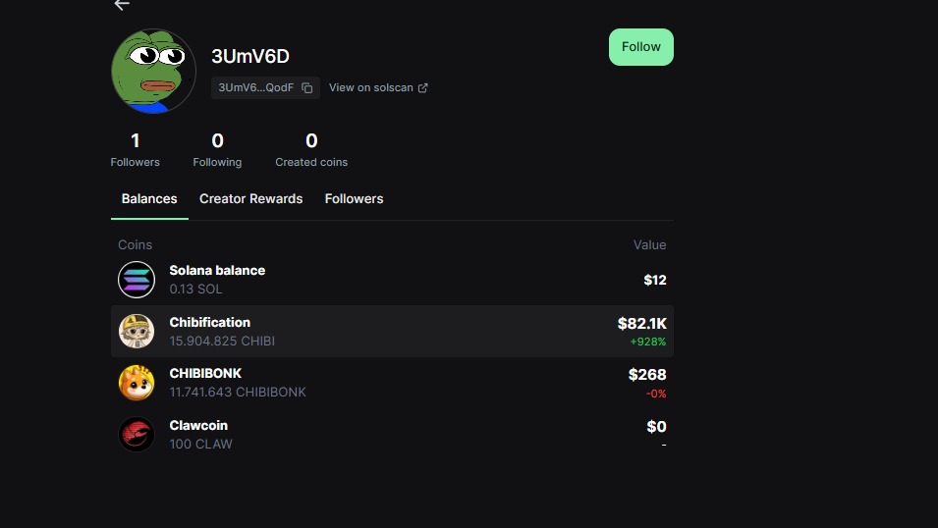Click the Coins column header
Viewport: 938px width, 528px height.
pyautogui.click(x=136, y=244)
